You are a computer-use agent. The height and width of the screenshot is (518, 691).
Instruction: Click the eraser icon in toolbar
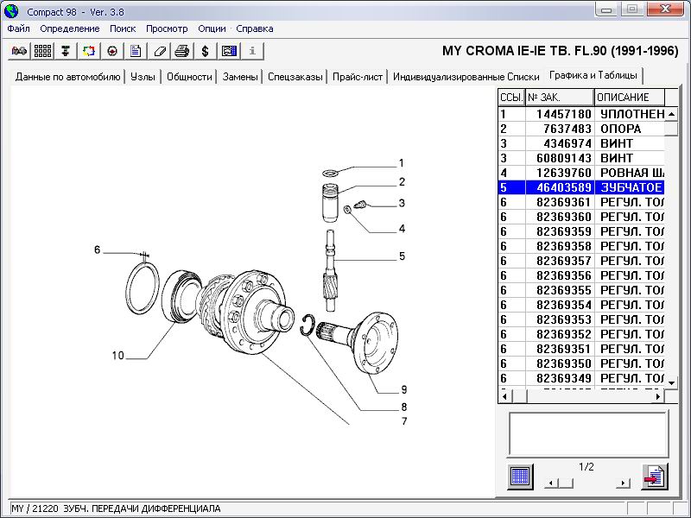coord(159,51)
